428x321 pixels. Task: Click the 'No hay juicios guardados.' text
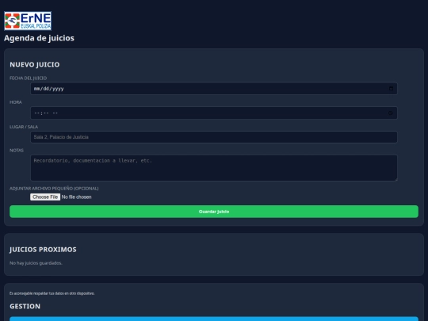click(36, 263)
